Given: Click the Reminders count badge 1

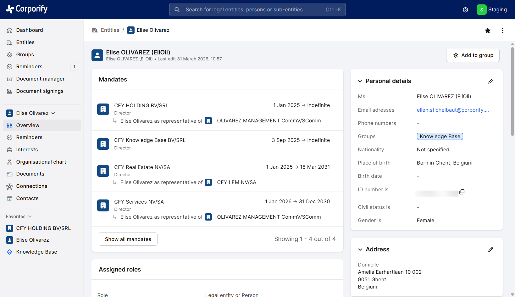Looking at the screenshot, I should click(x=74, y=67).
